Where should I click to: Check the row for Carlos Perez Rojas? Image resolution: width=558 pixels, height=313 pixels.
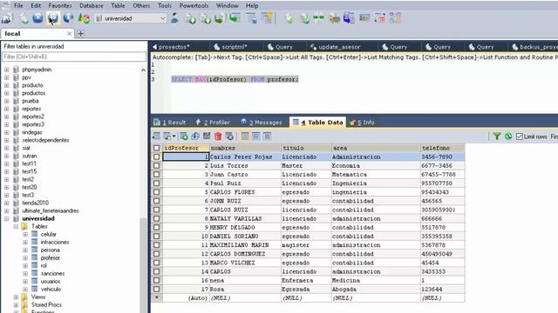[157, 156]
